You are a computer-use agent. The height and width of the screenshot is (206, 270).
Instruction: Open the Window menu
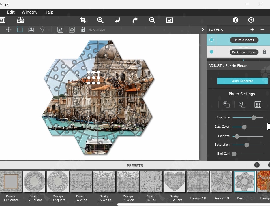tap(29, 12)
